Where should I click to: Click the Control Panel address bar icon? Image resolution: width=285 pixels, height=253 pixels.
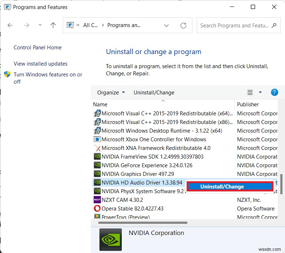(70, 25)
